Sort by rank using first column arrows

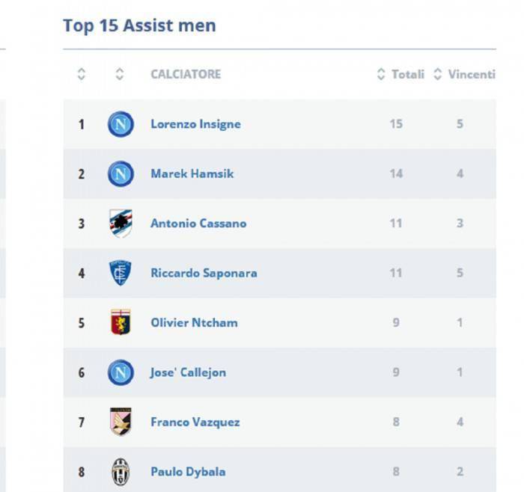pyautogui.click(x=82, y=75)
